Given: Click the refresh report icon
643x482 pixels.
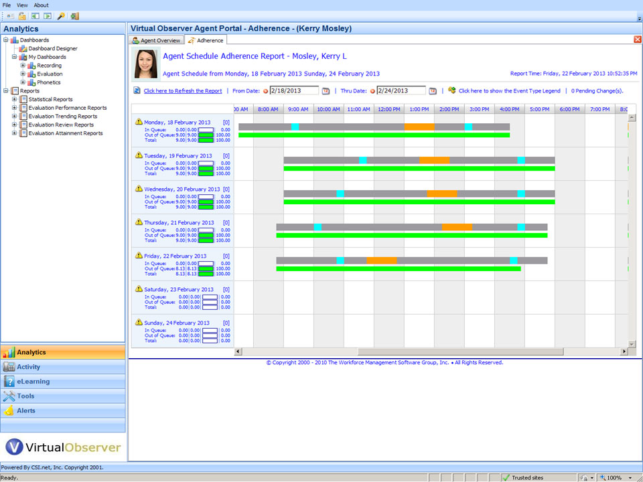Looking at the screenshot, I should point(137,90).
